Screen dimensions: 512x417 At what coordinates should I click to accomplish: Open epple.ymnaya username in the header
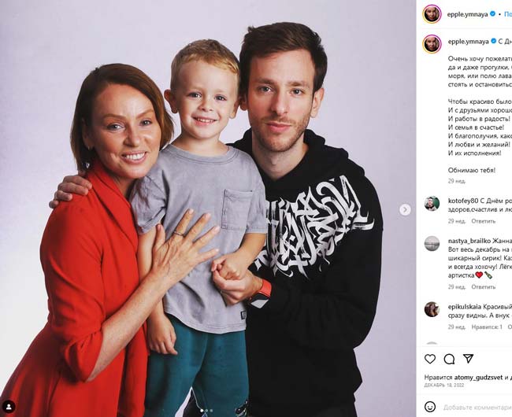coord(468,14)
